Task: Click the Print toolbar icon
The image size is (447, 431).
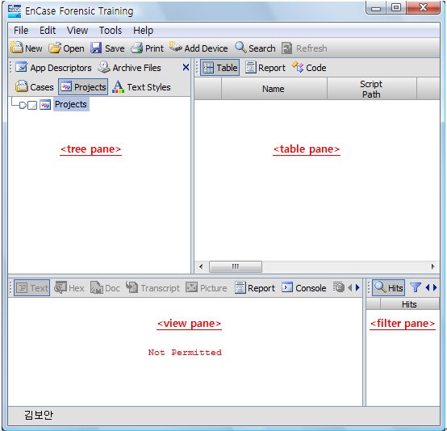Action: pyautogui.click(x=137, y=48)
